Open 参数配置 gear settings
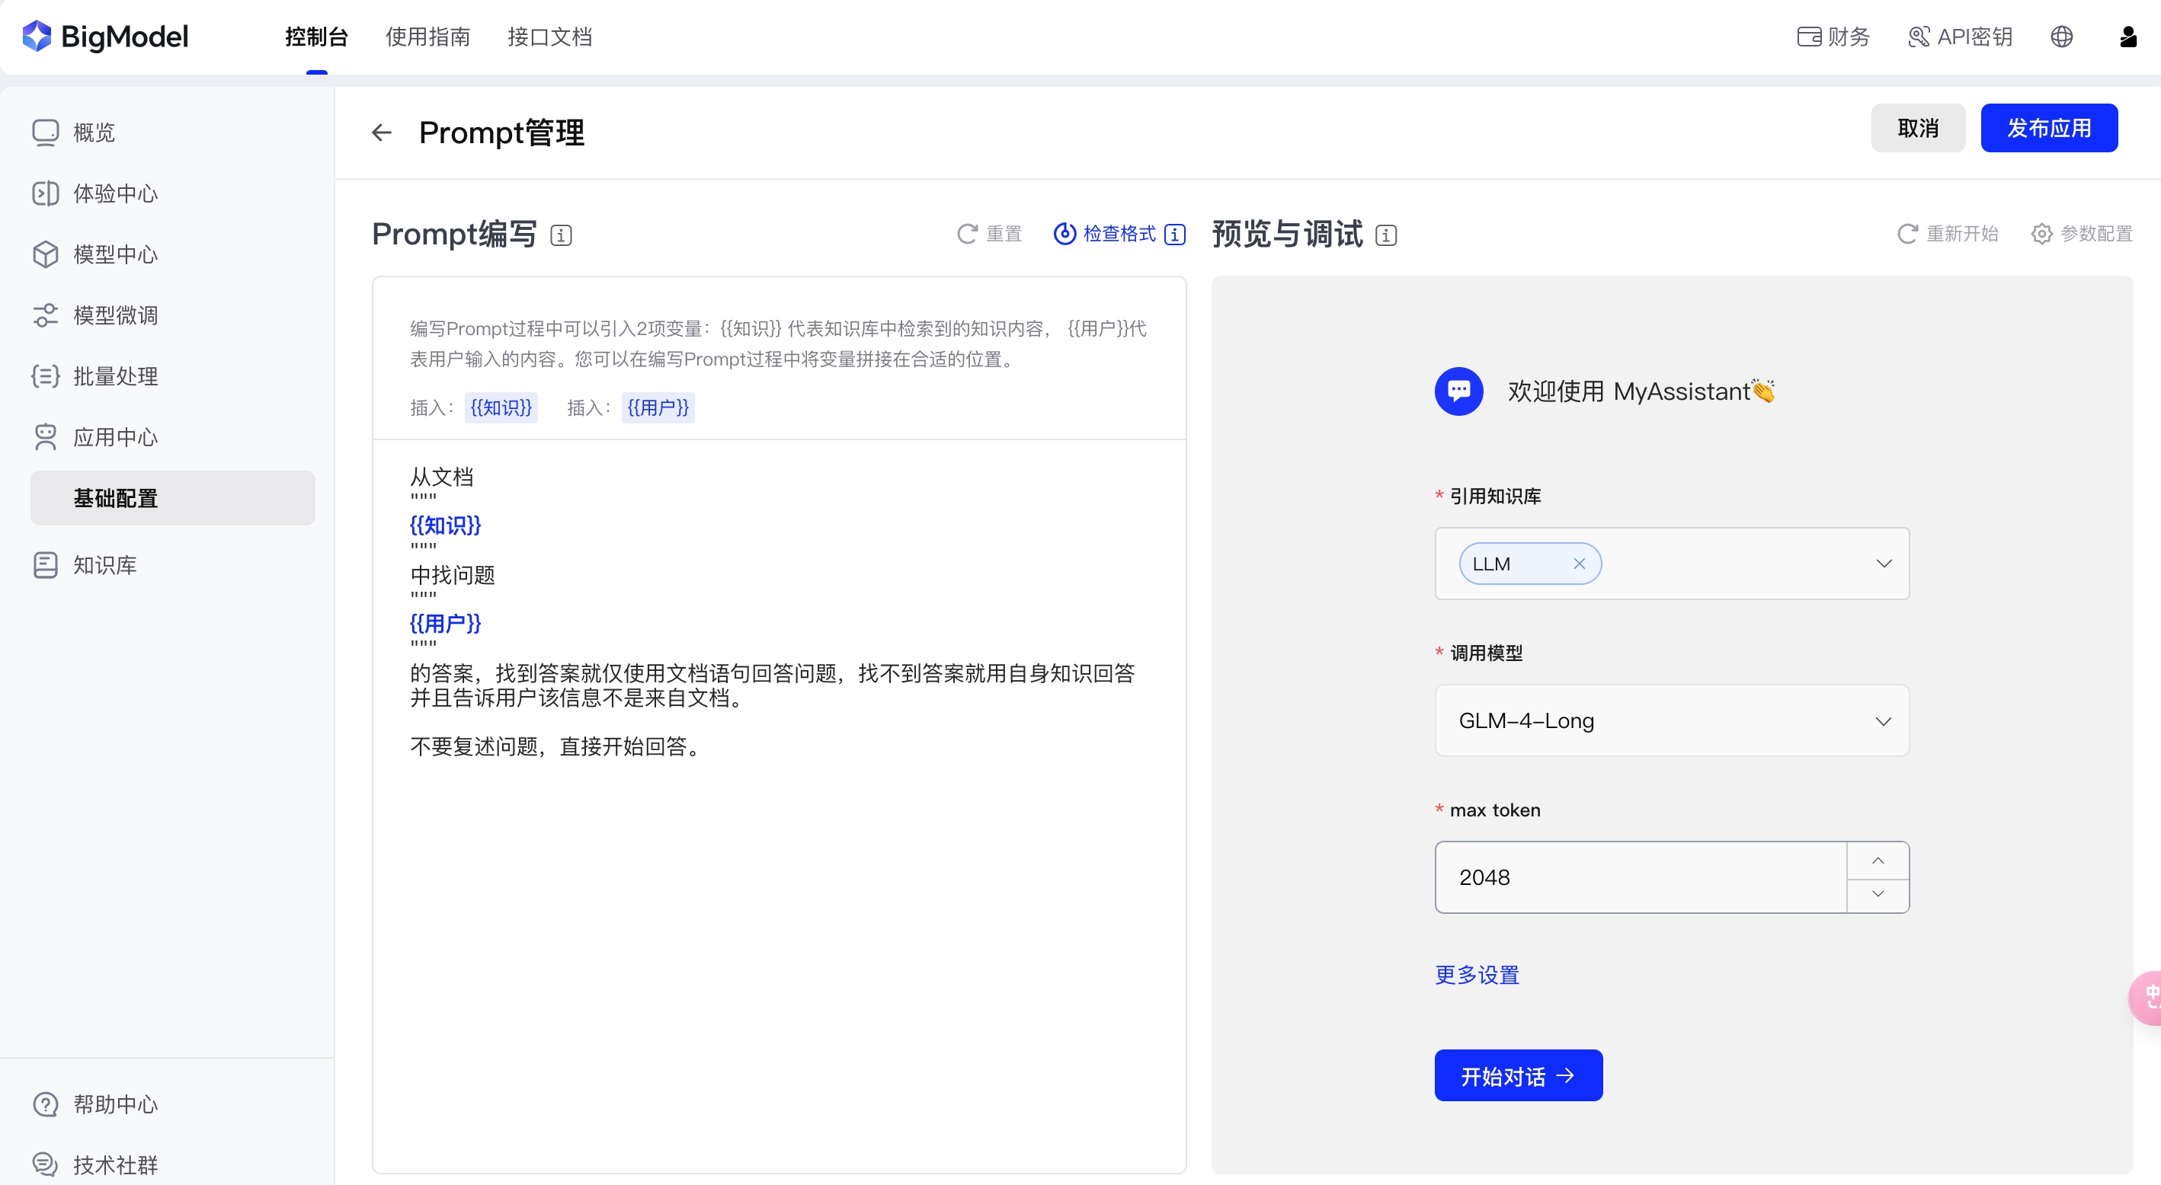 click(2041, 234)
